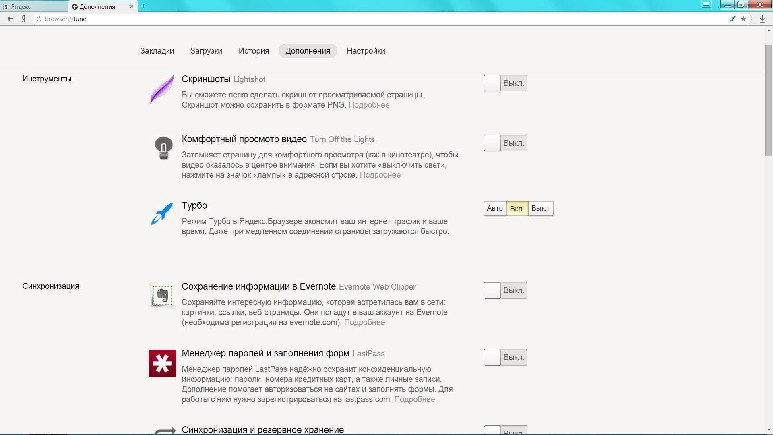This screenshot has width=773, height=435.
Task: Bookmark page with the star icon
Action: tap(743, 19)
